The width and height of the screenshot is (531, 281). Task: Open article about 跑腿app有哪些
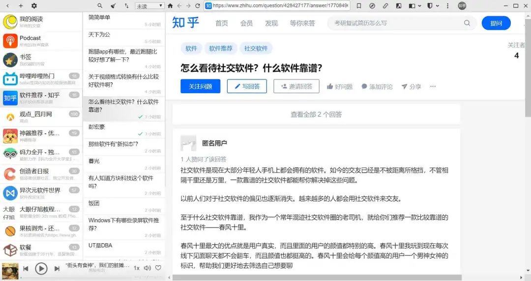(124, 58)
